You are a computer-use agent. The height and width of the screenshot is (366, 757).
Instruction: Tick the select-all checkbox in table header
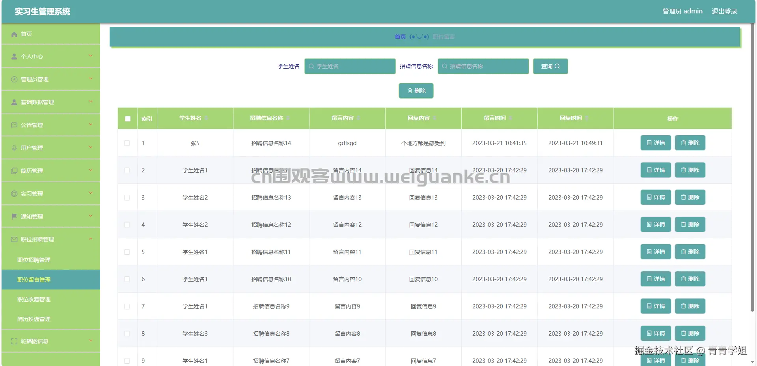click(128, 119)
